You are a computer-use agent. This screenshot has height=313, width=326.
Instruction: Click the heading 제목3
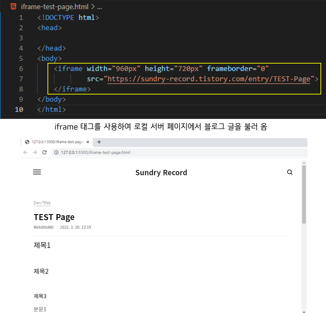coord(40,296)
